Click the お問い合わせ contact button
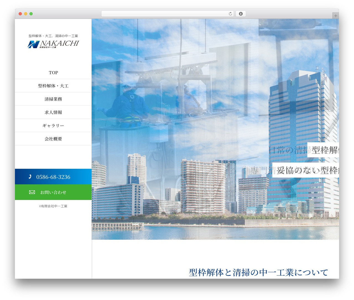The image size is (354, 300). tap(53, 192)
